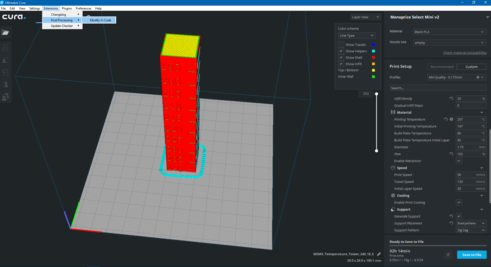Image resolution: width=491 pixels, height=267 pixels.
Task: Reset Infill Density with its revert arrow
Action: [451, 98]
